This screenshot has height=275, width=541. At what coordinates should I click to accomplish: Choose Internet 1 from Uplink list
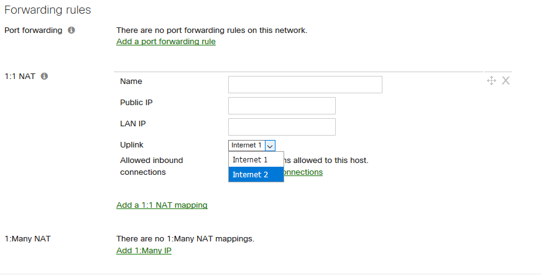pos(256,160)
